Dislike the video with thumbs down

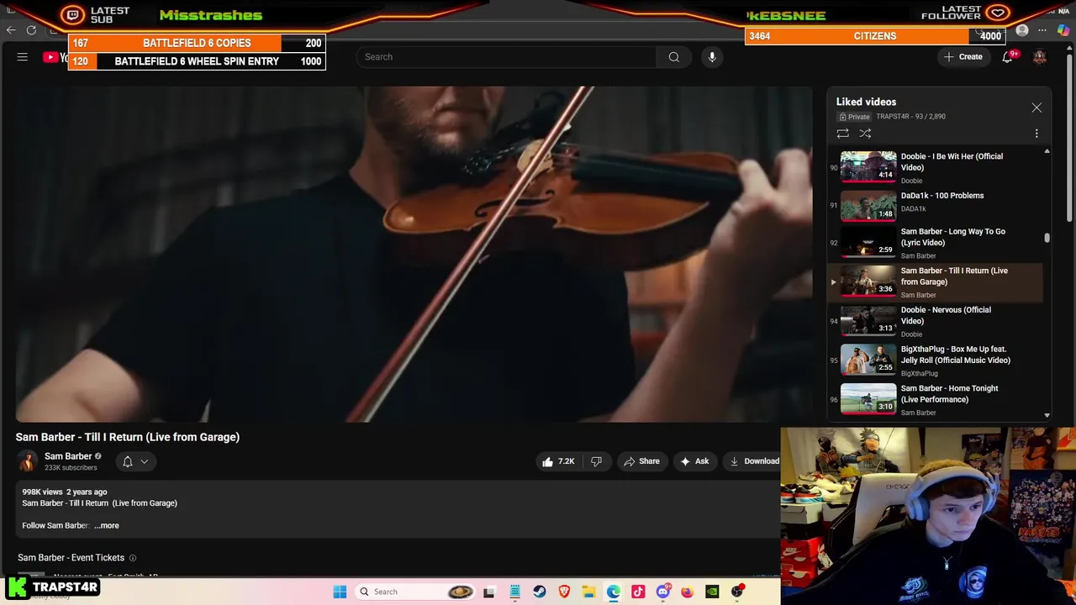[x=596, y=461]
